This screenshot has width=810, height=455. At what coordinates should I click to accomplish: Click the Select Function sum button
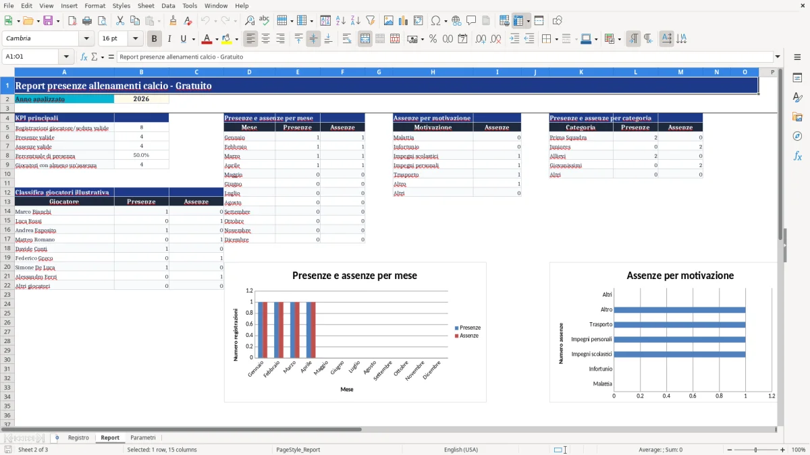tap(94, 57)
